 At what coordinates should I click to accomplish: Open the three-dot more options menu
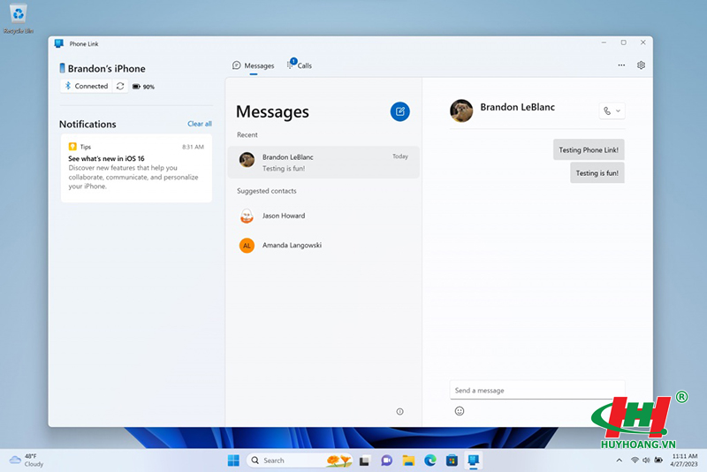[x=621, y=65]
